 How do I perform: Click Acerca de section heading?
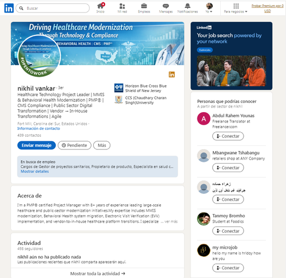point(30,196)
